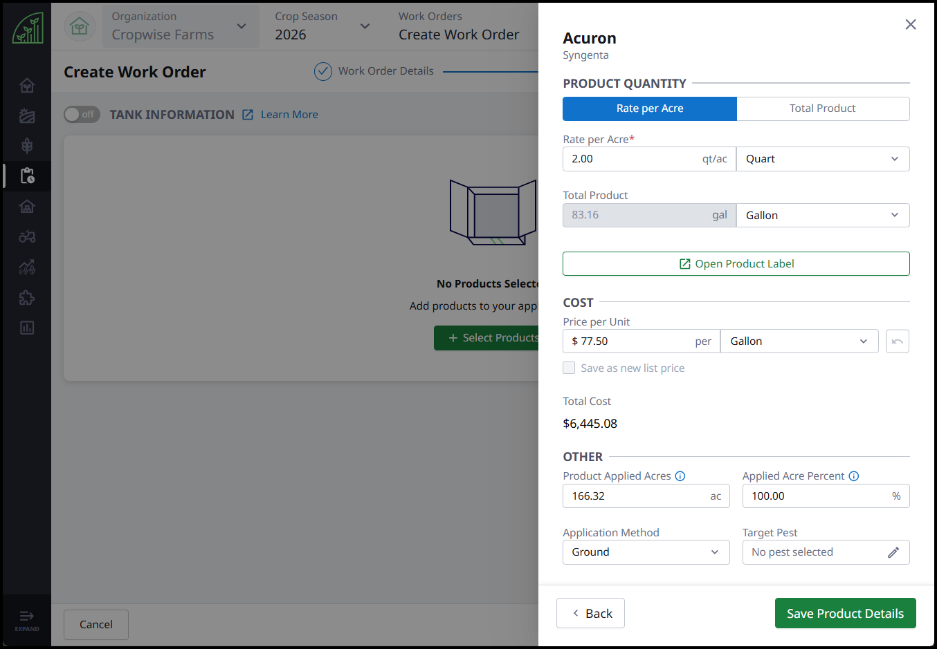
Task: Open the price per Gallon unit dropdown
Action: (799, 341)
